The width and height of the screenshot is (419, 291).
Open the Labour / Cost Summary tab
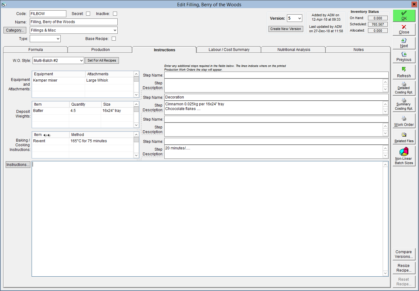pyautogui.click(x=229, y=50)
